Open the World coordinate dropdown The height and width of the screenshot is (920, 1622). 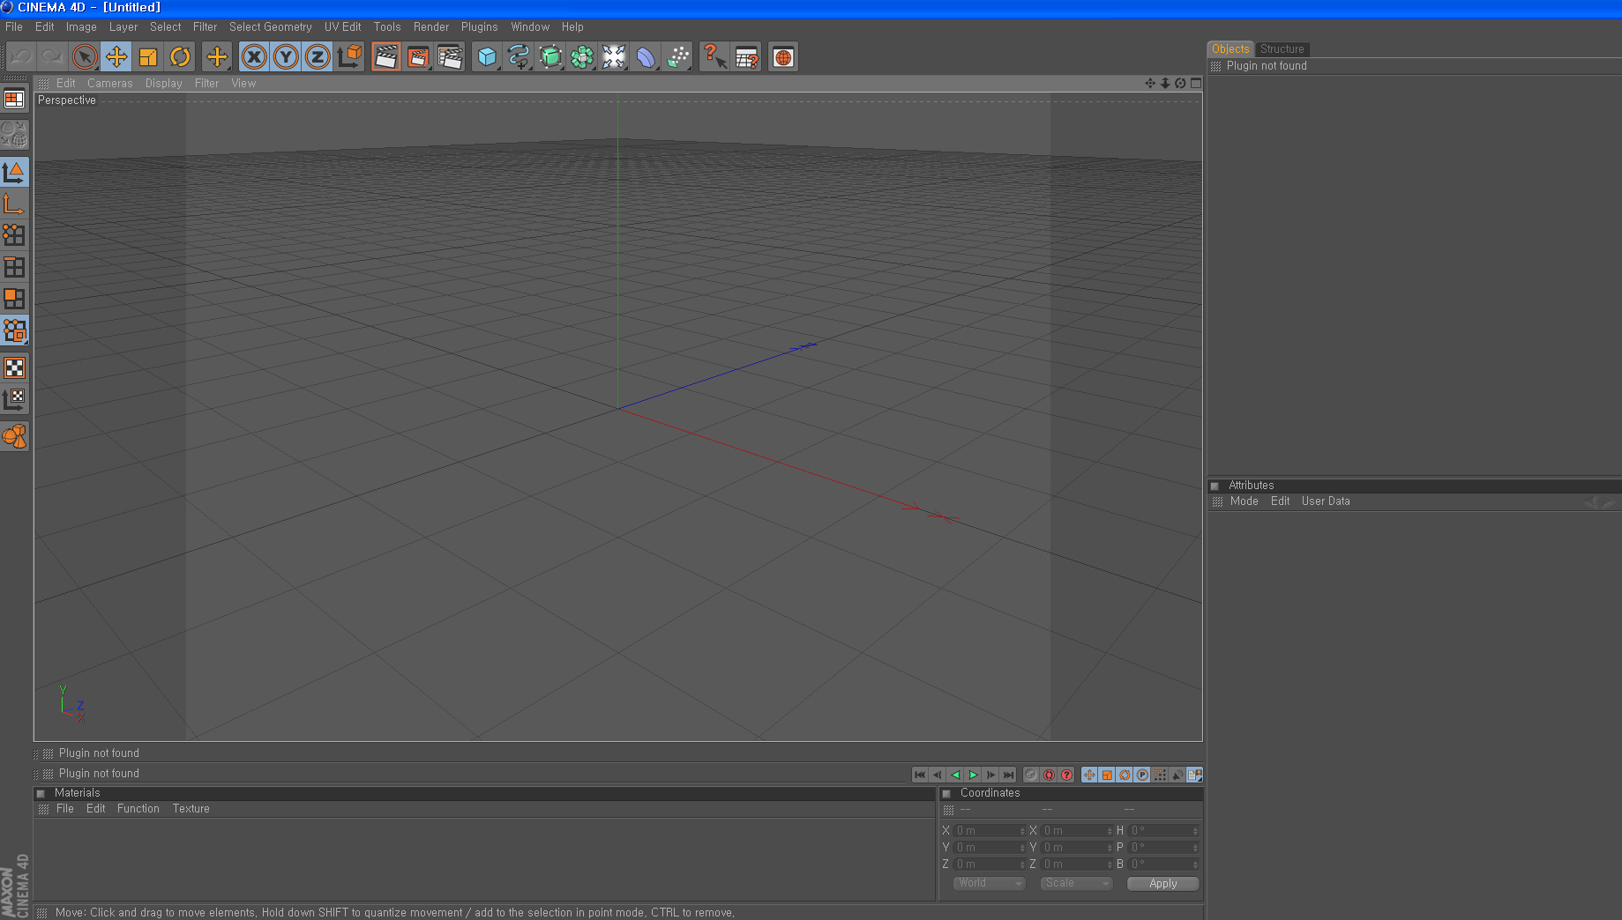(x=989, y=883)
